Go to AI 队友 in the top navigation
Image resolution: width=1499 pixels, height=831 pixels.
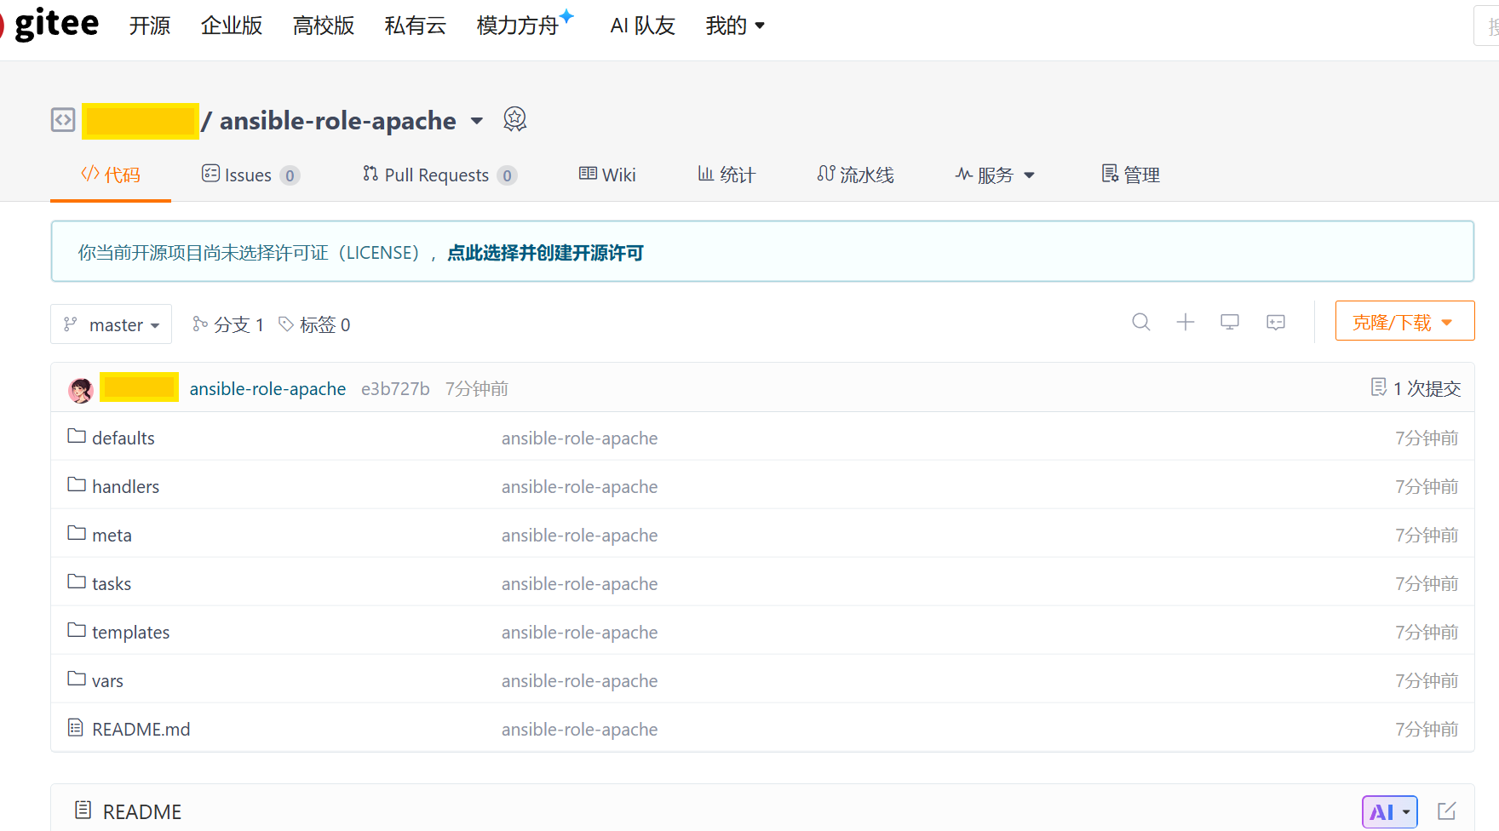(x=643, y=26)
